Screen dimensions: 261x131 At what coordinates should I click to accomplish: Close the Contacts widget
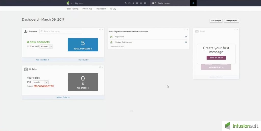(x=102, y=30)
